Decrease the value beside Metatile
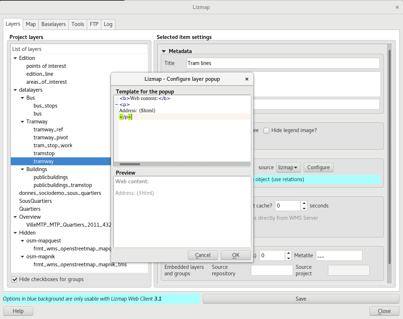Viewport: 403px width, 319px height. pos(288,258)
